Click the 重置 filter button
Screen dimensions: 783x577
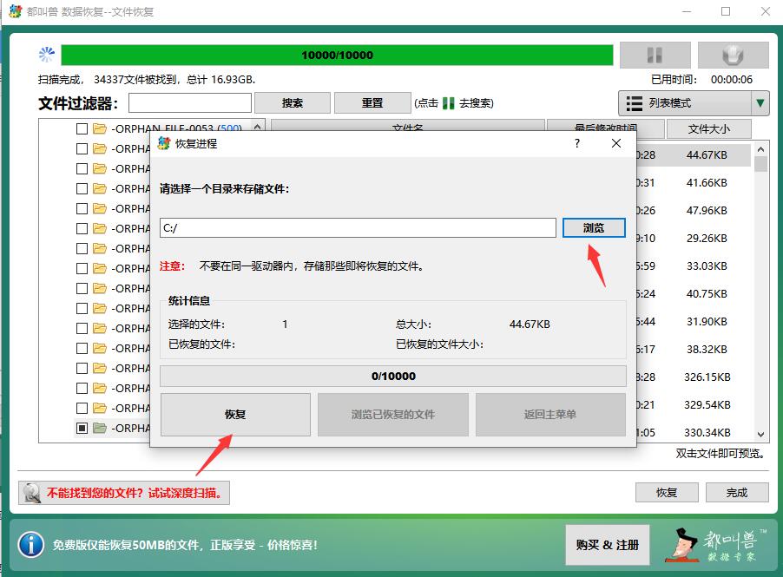click(372, 103)
